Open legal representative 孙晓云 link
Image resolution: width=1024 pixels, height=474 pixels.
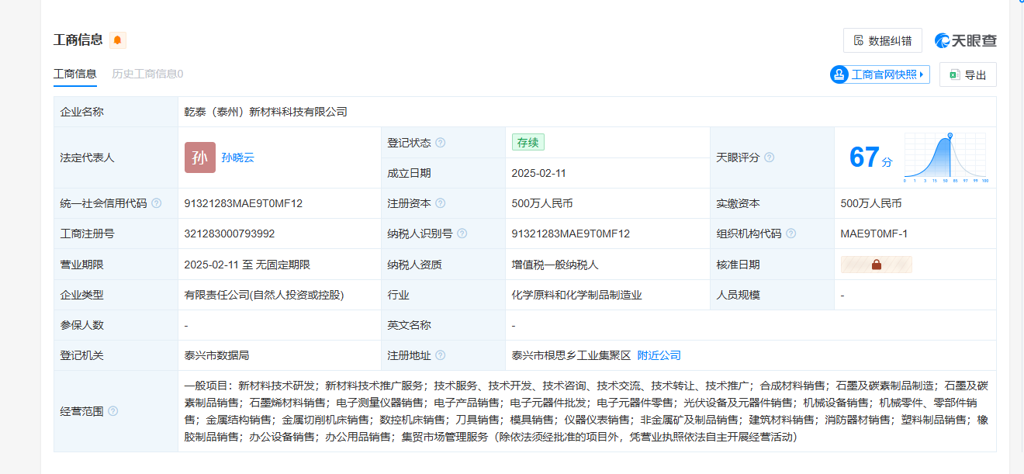[x=237, y=157]
